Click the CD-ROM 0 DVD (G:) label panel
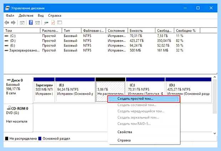The image size is (221, 151). (18, 118)
